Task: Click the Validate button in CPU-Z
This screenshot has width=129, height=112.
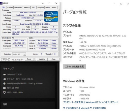Action: click(x=42, y=59)
